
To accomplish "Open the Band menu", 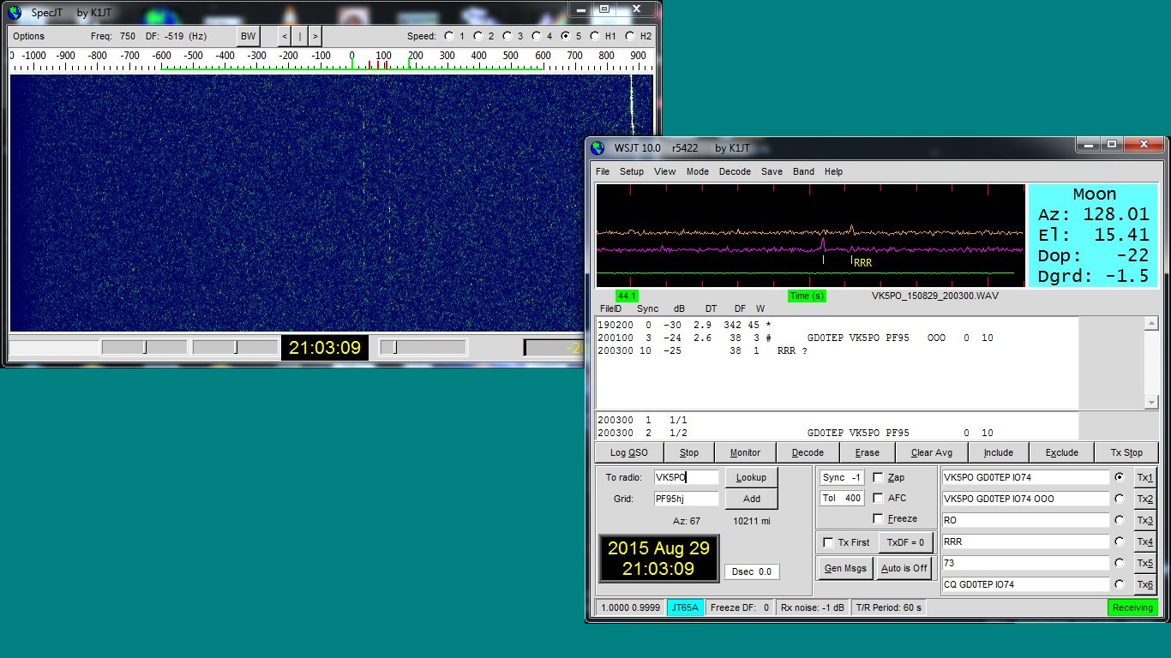I will click(803, 171).
